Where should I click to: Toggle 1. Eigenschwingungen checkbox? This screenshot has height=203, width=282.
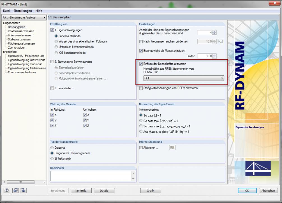tap(52, 30)
